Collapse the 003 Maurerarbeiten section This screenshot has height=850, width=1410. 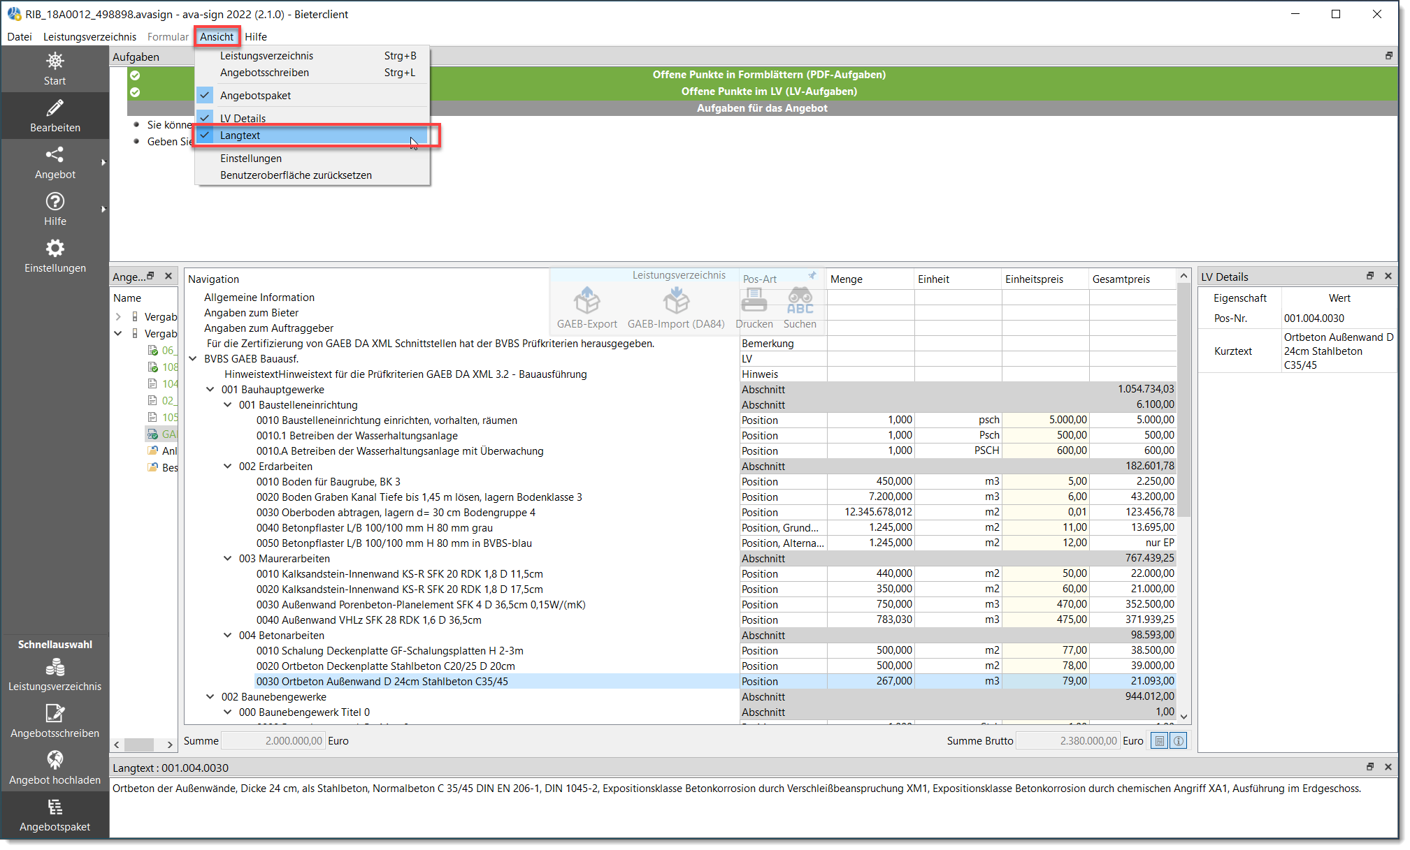pyautogui.click(x=227, y=559)
